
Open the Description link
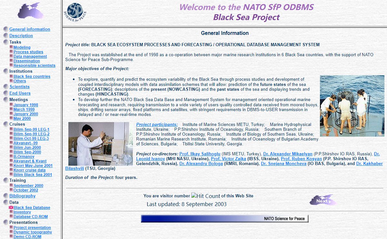pyautogui.click(x=21, y=36)
